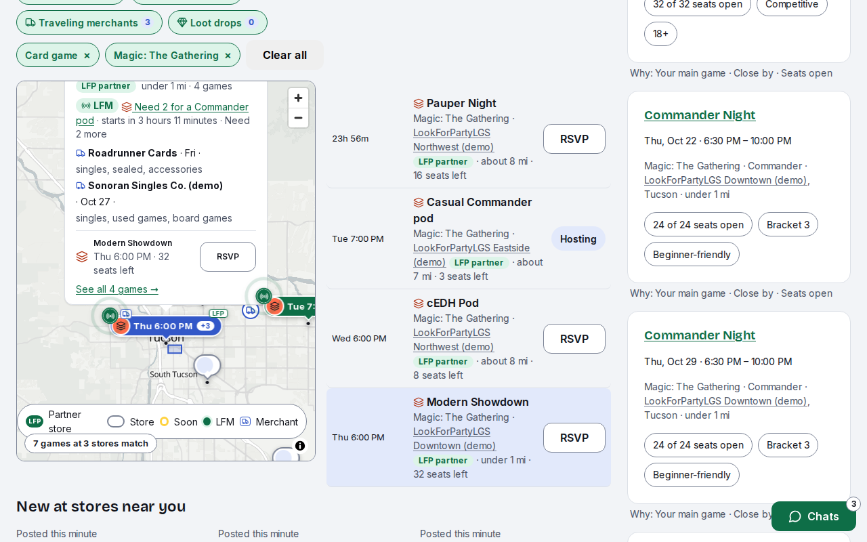
Task: Open the map attribution info icon
Action: (x=300, y=446)
